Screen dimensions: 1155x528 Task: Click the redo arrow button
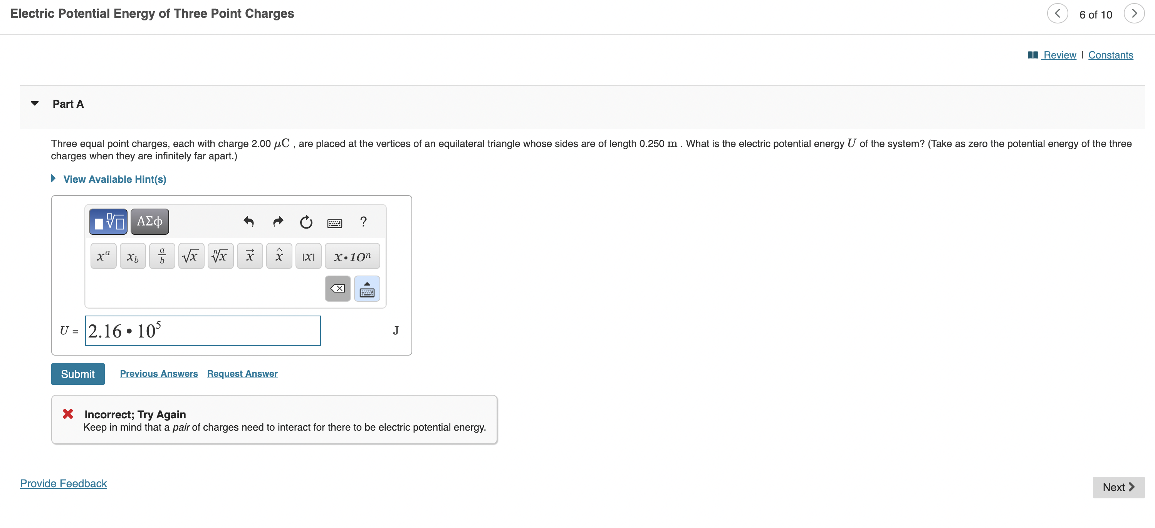pyautogui.click(x=277, y=220)
